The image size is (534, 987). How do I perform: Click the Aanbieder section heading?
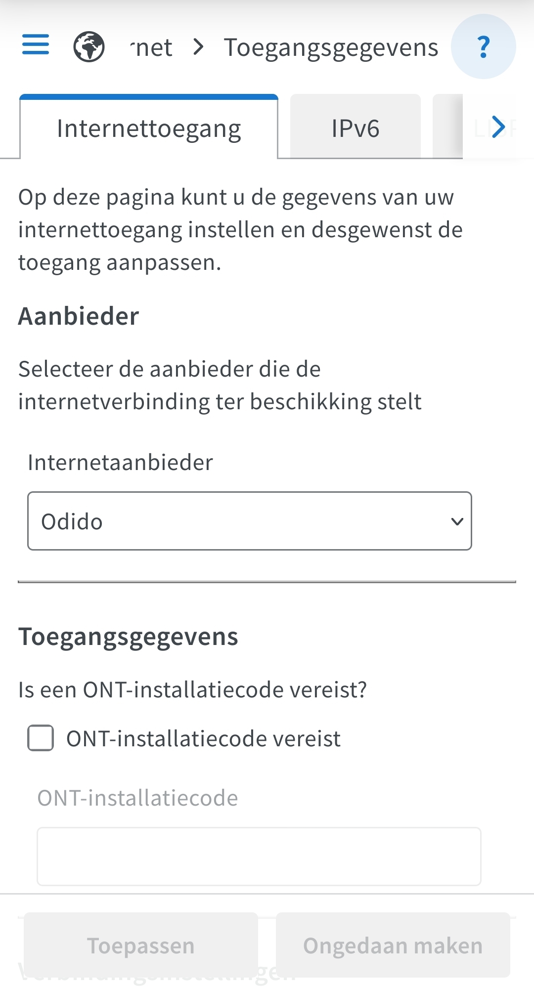79,316
